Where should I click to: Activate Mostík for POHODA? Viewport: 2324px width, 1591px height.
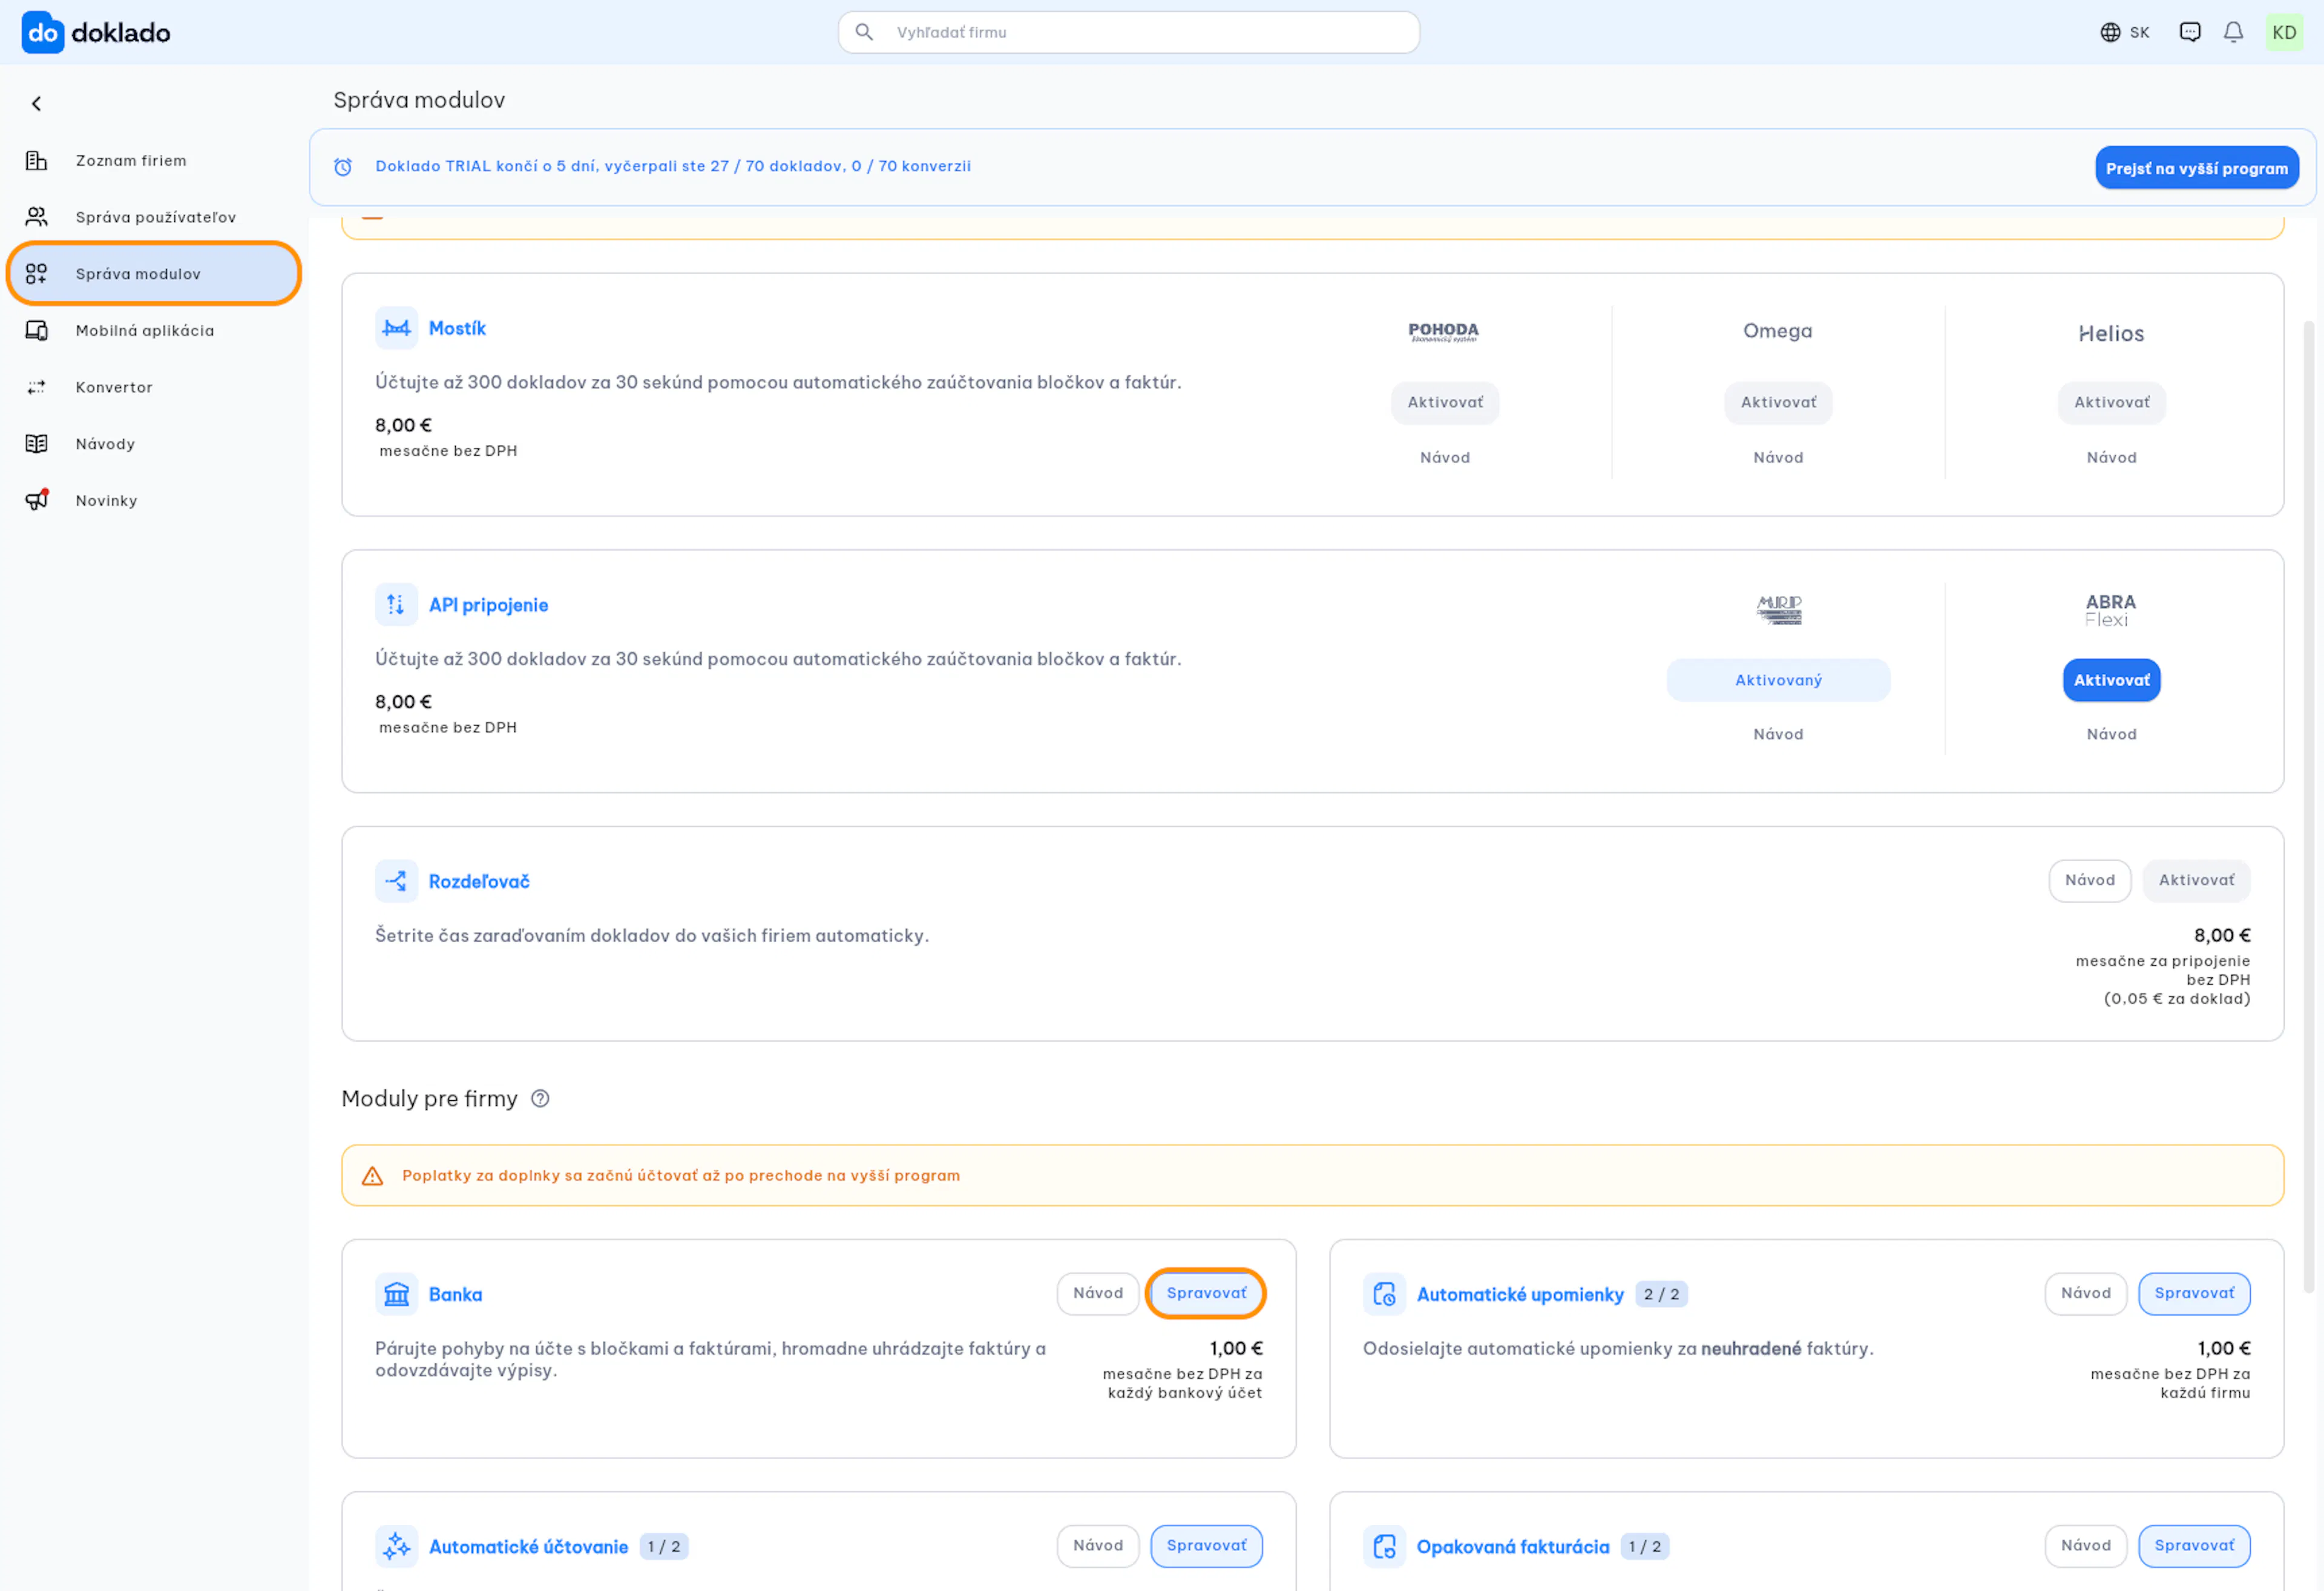(x=1444, y=403)
